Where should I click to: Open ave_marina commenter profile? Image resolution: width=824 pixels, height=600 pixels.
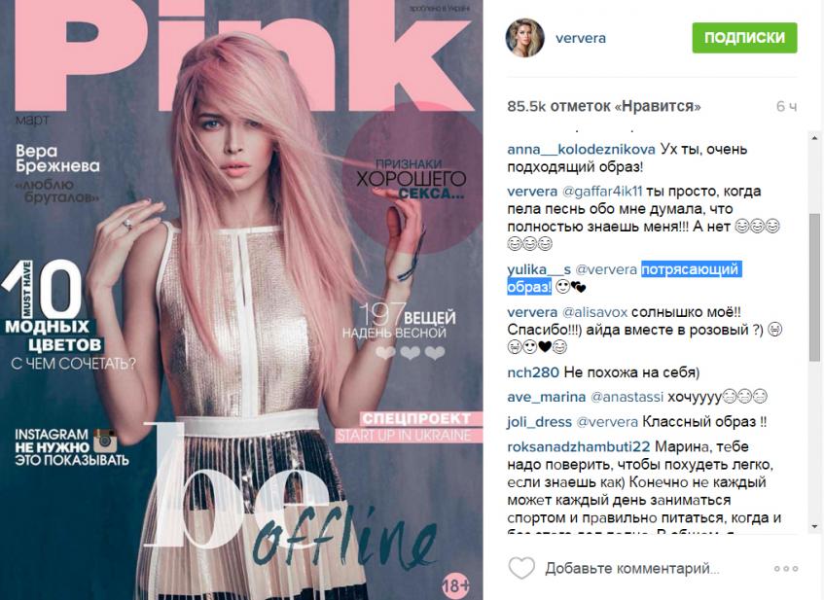point(547,397)
